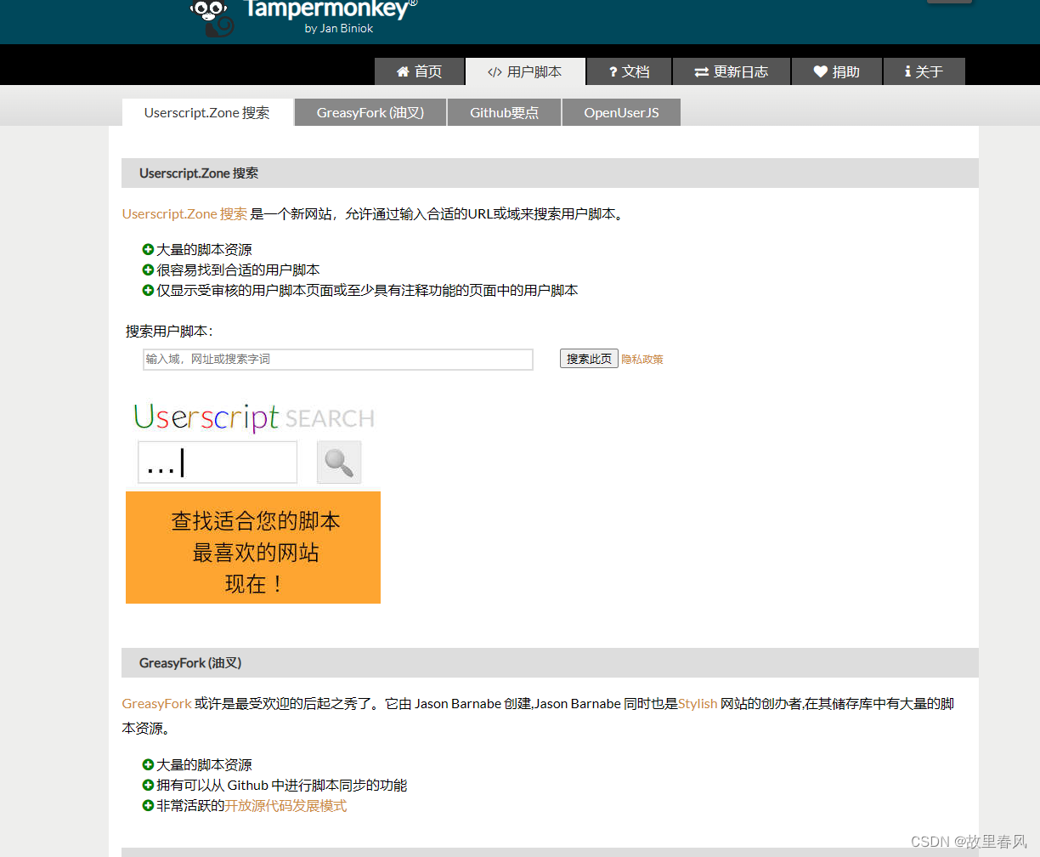Click plus icon beside 很容易找到合适的用户脚本

pyautogui.click(x=148, y=270)
